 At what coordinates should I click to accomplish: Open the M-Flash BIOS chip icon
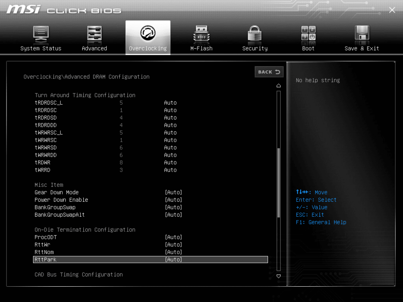coord(201,34)
